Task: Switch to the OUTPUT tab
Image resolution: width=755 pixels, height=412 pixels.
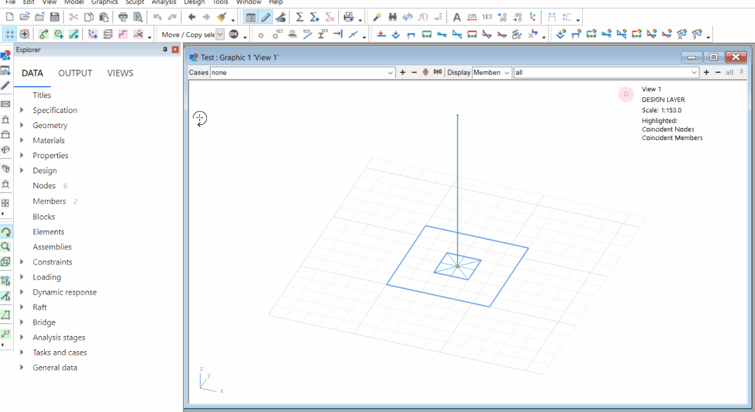Action: pyautogui.click(x=75, y=73)
